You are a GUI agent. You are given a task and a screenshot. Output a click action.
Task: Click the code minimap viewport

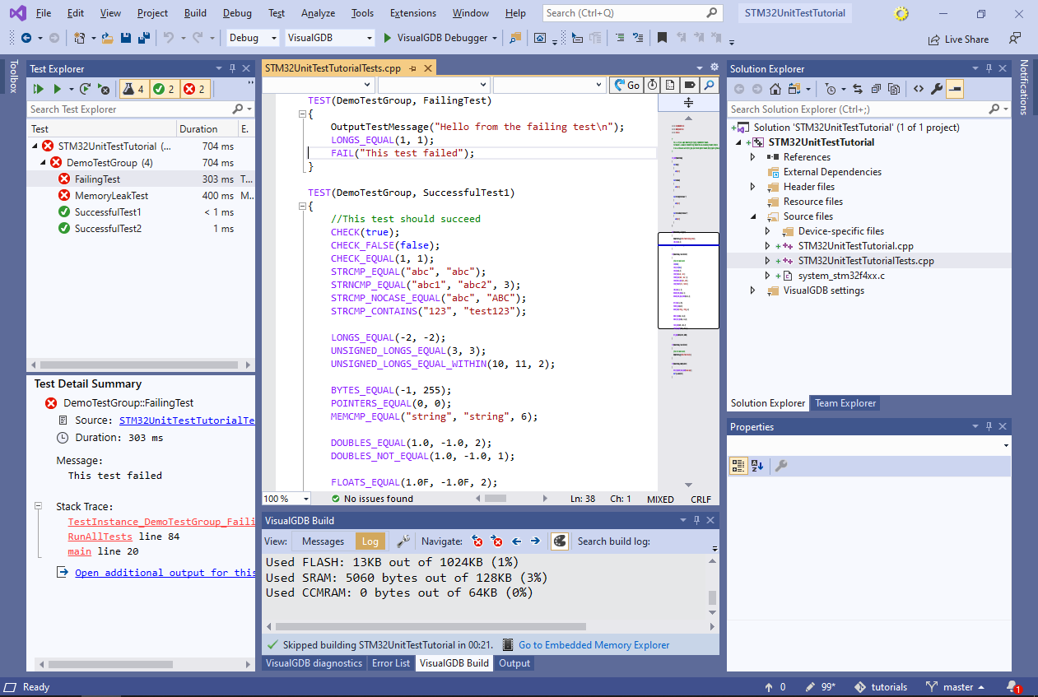[689, 281]
